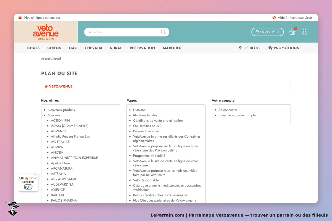
Task: Open ADAM (GAMME CANYS) brand link
Action: point(70,126)
